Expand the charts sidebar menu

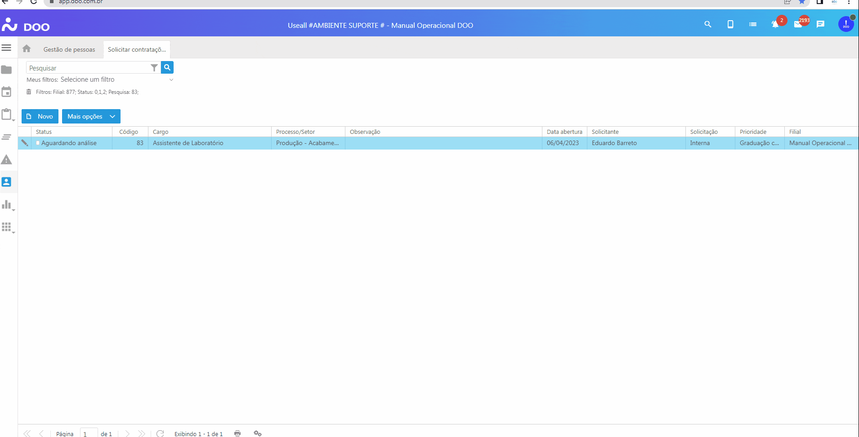7,205
